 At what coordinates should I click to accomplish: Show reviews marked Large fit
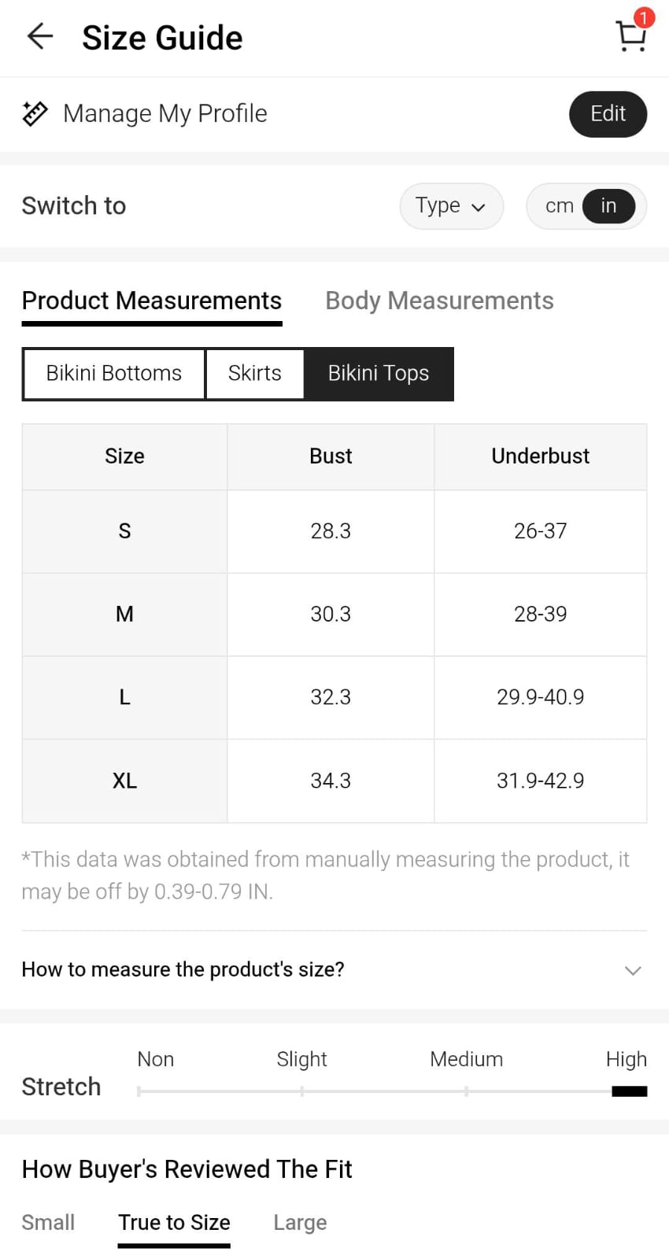[x=300, y=1222]
